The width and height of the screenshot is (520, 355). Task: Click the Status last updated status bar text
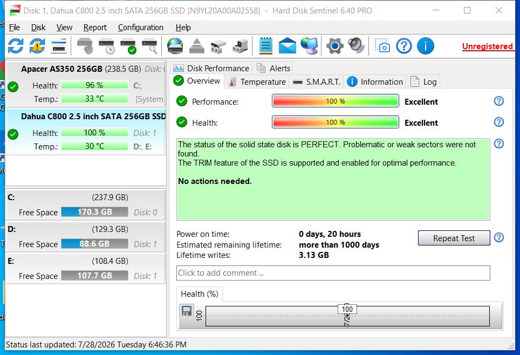[96, 345]
